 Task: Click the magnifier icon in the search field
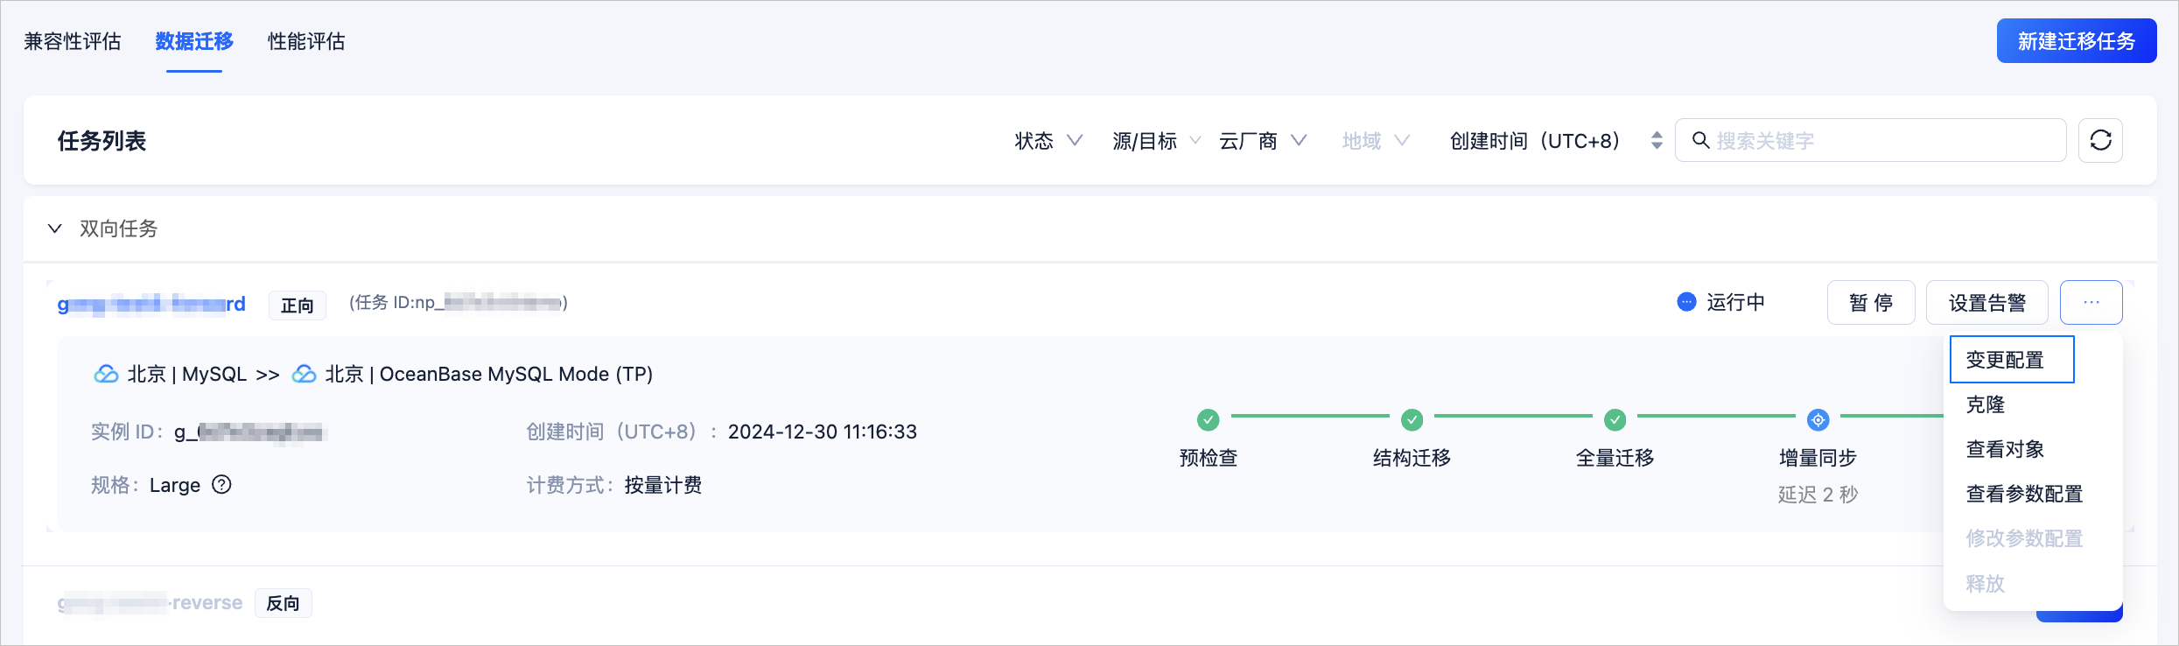click(1700, 140)
